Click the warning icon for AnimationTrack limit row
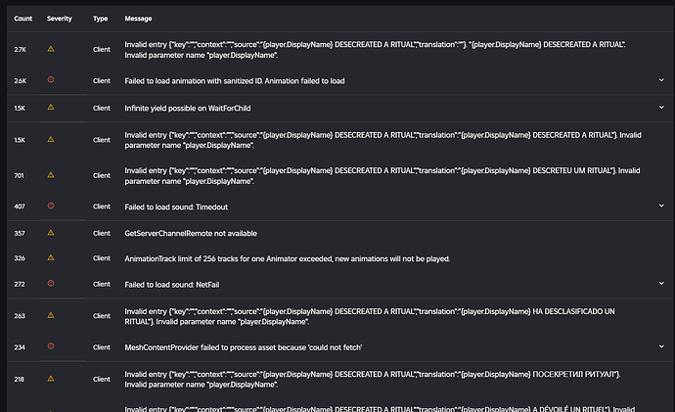 51,257
